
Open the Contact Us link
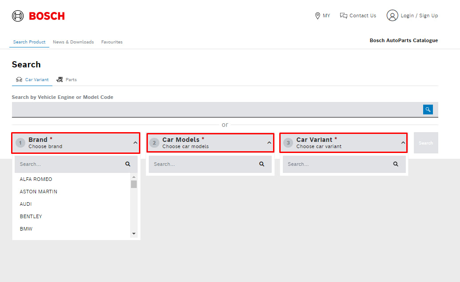pos(358,16)
